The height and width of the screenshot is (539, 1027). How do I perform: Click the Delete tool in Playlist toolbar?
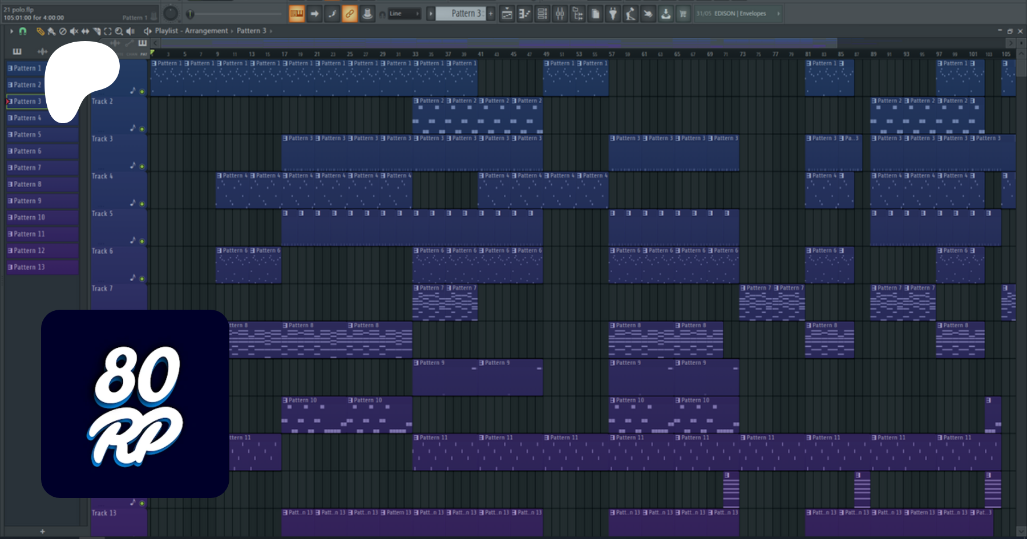[x=63, y=31]
